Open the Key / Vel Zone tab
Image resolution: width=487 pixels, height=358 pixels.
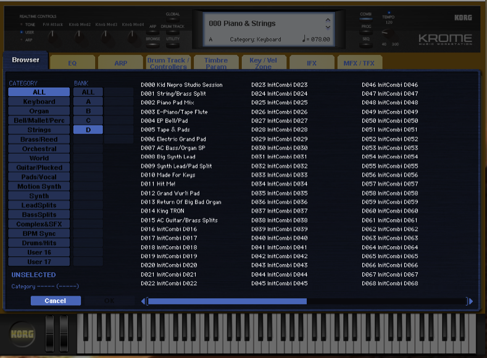tap(264, 63)
